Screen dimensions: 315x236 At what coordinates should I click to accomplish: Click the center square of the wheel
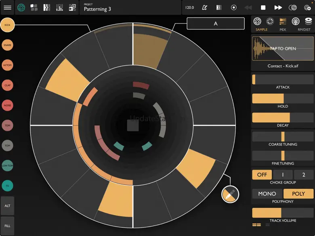(x=133, y=125)
